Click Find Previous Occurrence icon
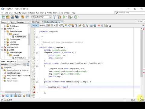 click(x=66, y=25)
